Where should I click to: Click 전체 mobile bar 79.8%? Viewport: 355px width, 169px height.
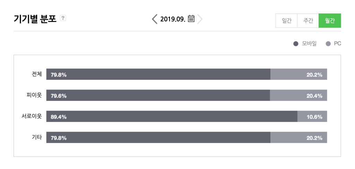coord(158,74)
